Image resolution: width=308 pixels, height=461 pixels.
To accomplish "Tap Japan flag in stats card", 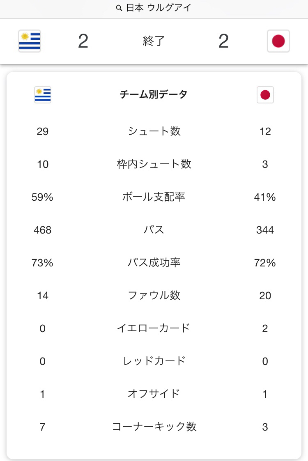I will [265, 95].
